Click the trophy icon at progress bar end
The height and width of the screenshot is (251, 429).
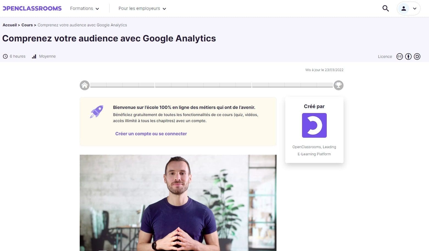coord(339,85)
